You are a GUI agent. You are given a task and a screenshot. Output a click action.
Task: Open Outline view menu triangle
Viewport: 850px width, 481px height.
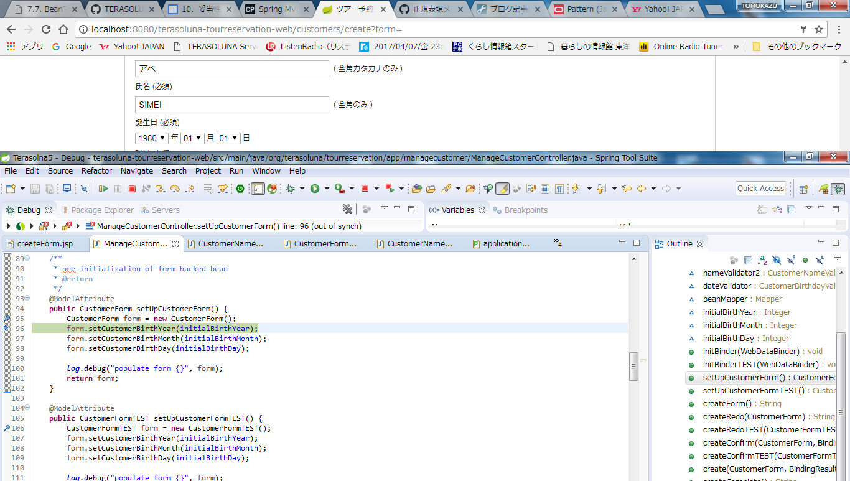tap(838, 259)
